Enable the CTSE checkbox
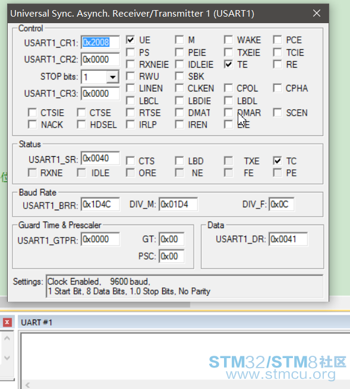The image size is (350, 389). 81,113
